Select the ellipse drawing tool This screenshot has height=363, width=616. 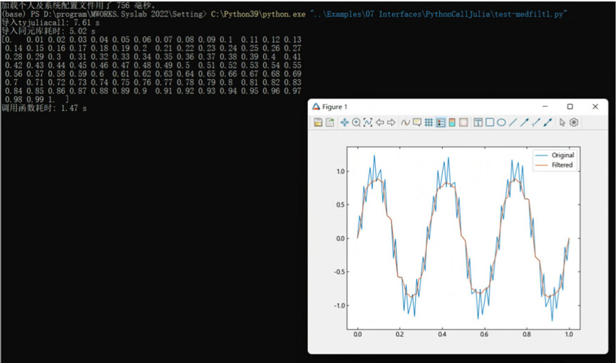[x=501, y=122]
